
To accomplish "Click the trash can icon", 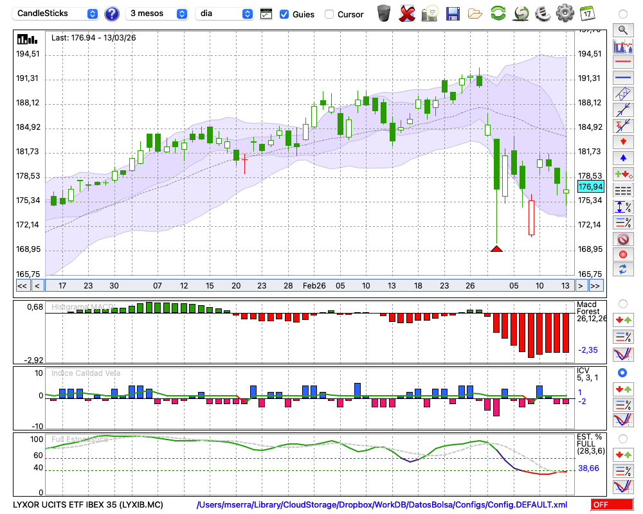I will (x=384, y=13).
